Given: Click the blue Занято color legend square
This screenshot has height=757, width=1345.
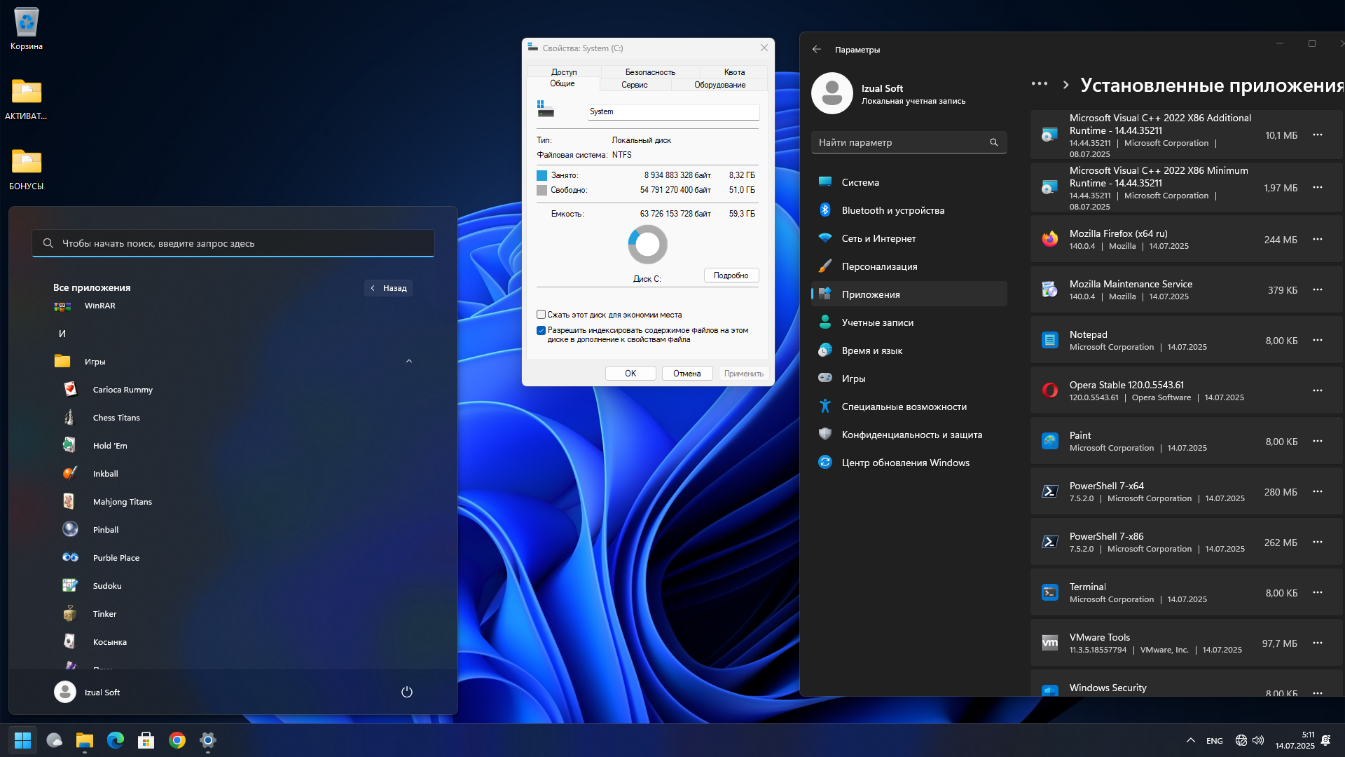Looking at the screenshot, I should click(542, 175).
